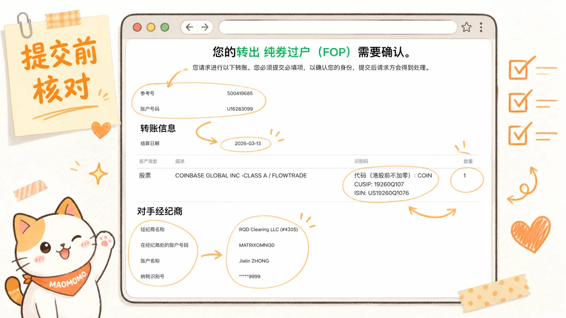
Task: Click the 识别码 column header
Action: pos(361,161)
